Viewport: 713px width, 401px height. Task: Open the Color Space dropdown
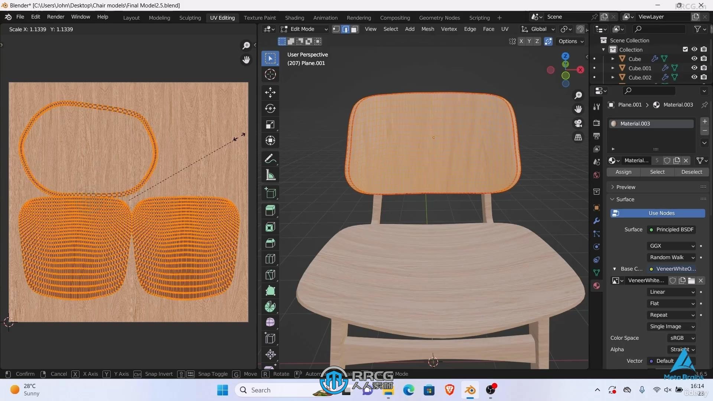pos(681,338)
